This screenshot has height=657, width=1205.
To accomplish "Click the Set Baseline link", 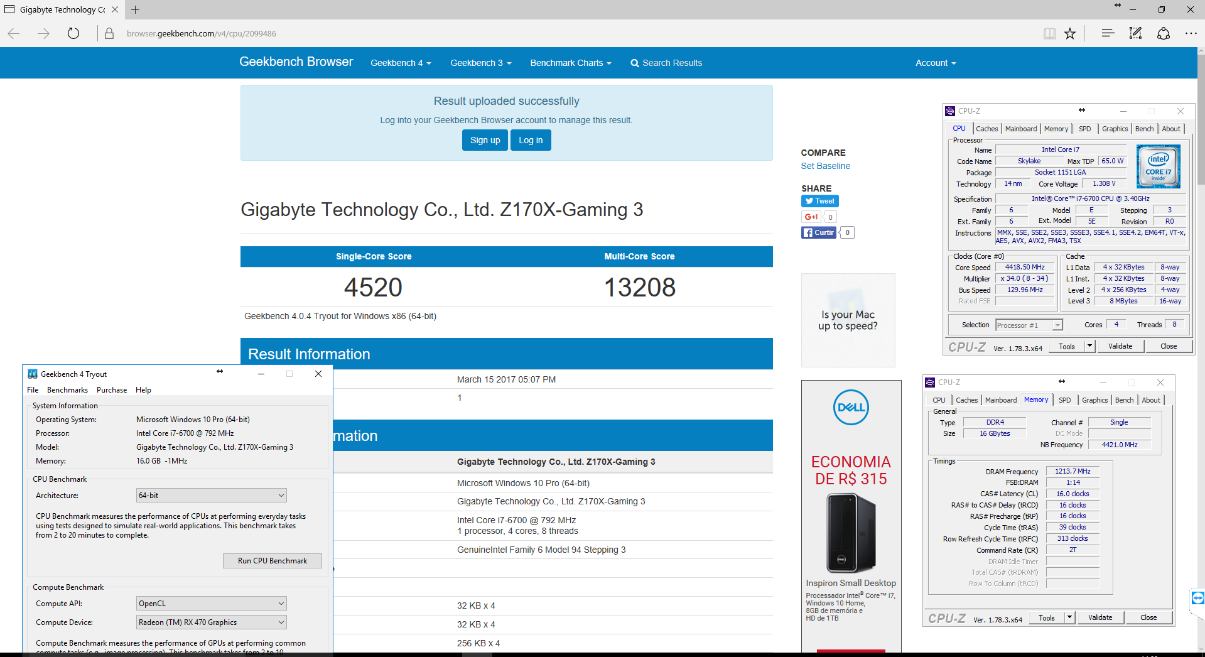I will click(x=825, y=166).
